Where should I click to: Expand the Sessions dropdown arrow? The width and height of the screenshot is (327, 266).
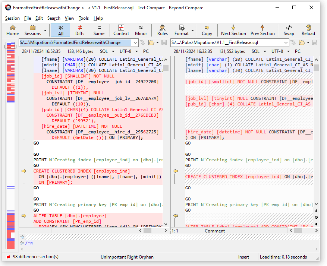45,31
